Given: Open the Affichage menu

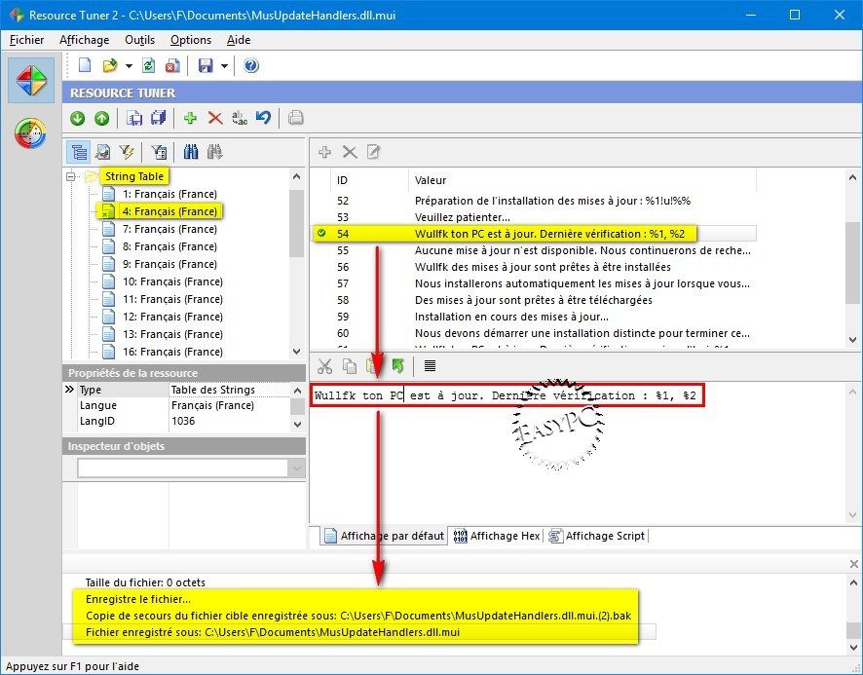Looking at the screenshot, I should pyautogui.click(x=84, y=40).
